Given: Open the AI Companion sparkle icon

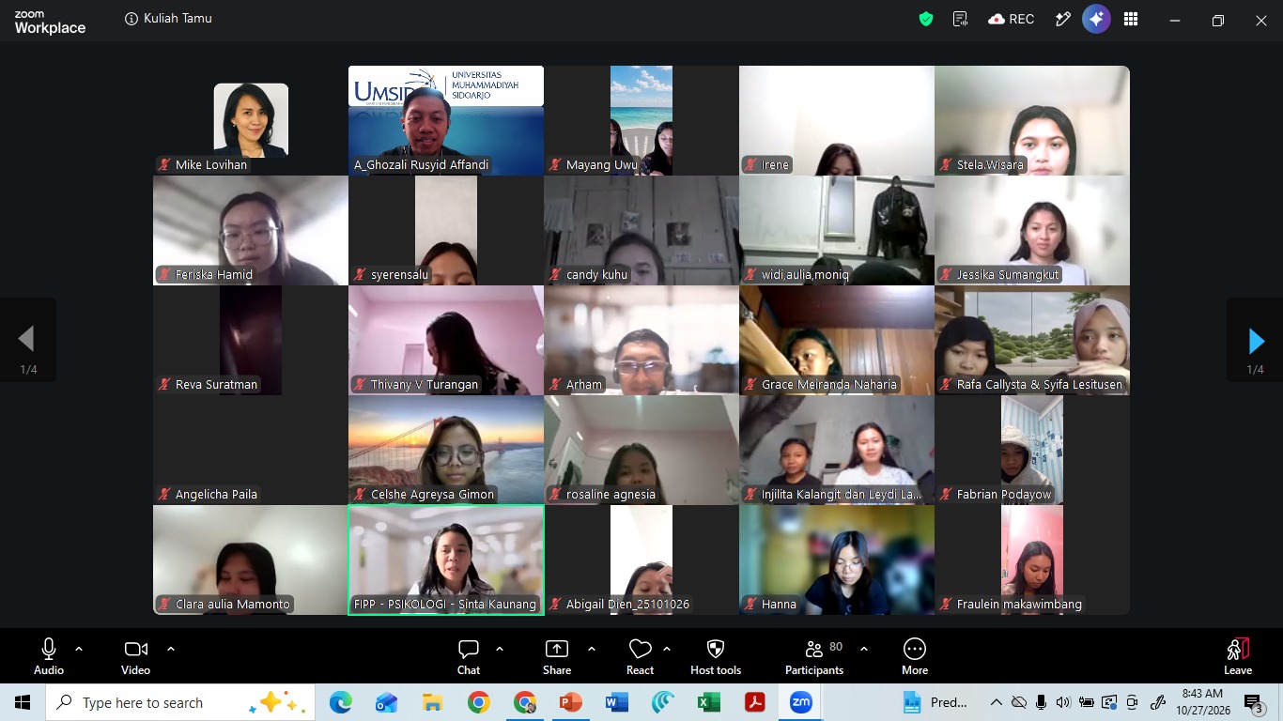Looking at the screenshot, I should click(x=1096, y=19).
